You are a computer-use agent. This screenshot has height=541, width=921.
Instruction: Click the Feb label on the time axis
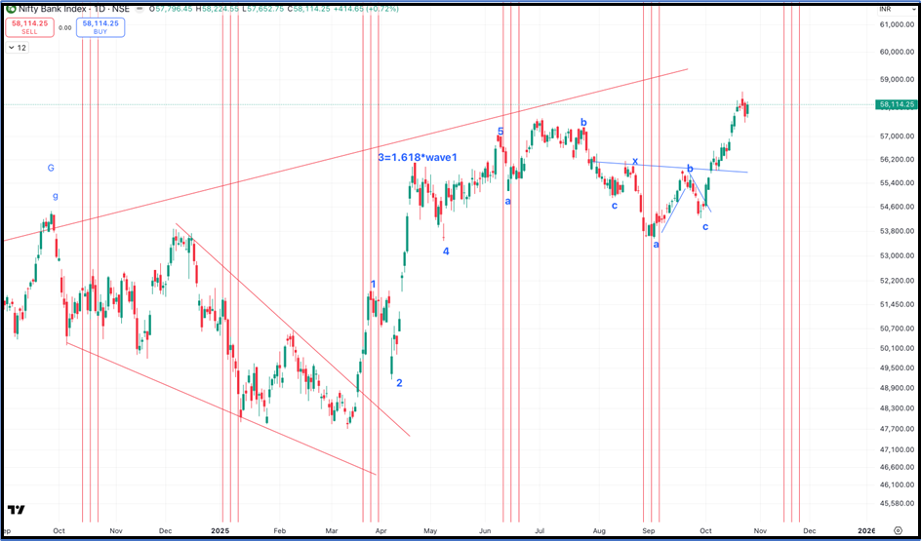[280, 531]
